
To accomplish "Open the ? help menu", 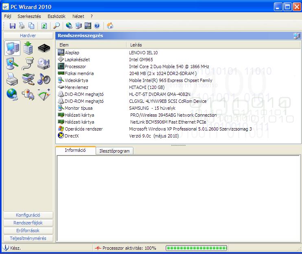I will [x=92, y=16].
